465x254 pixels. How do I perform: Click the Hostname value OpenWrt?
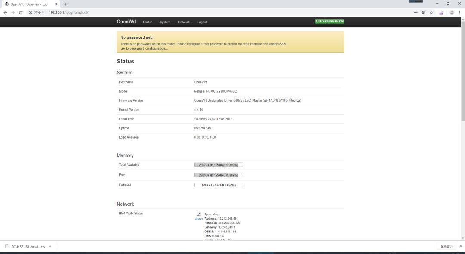(x=200, y=82)
